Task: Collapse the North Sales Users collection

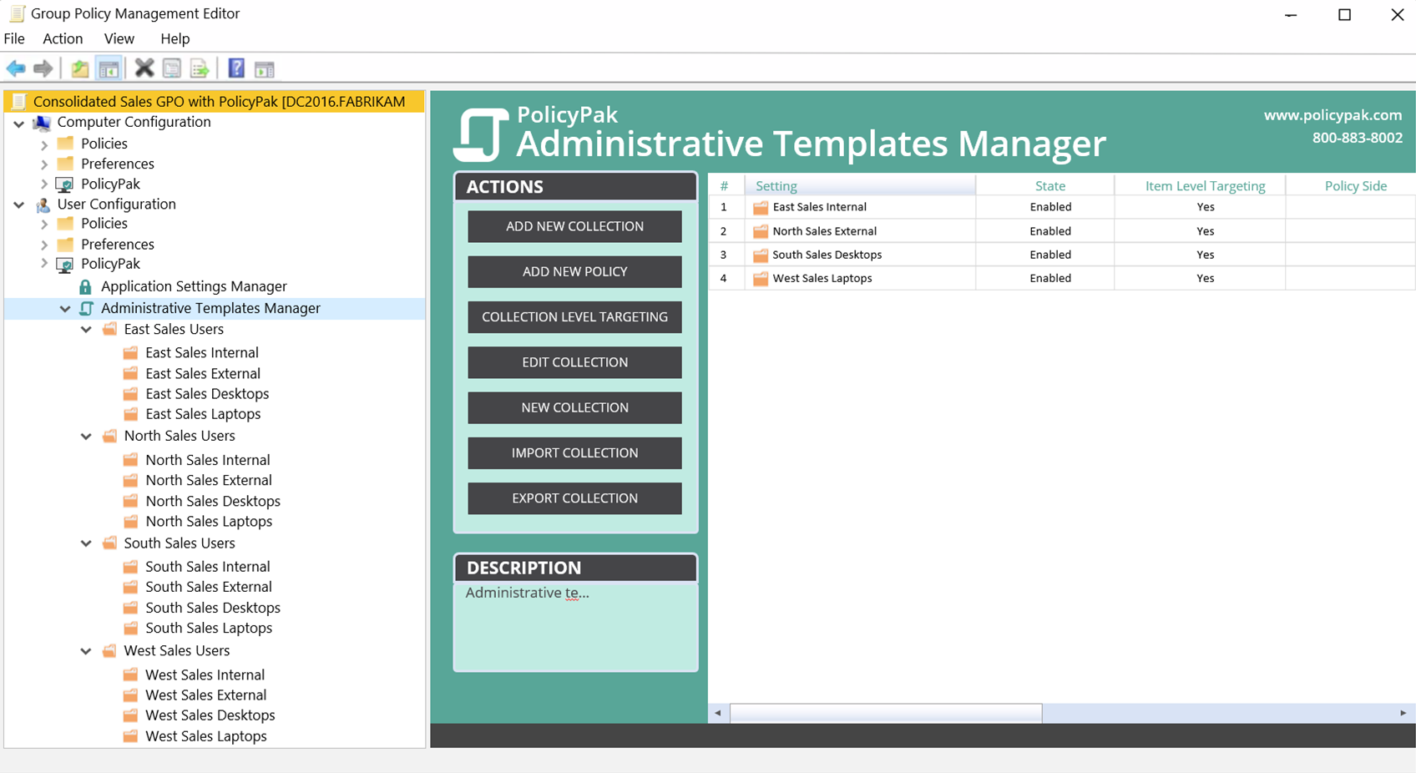Action: tap(86, 437)
